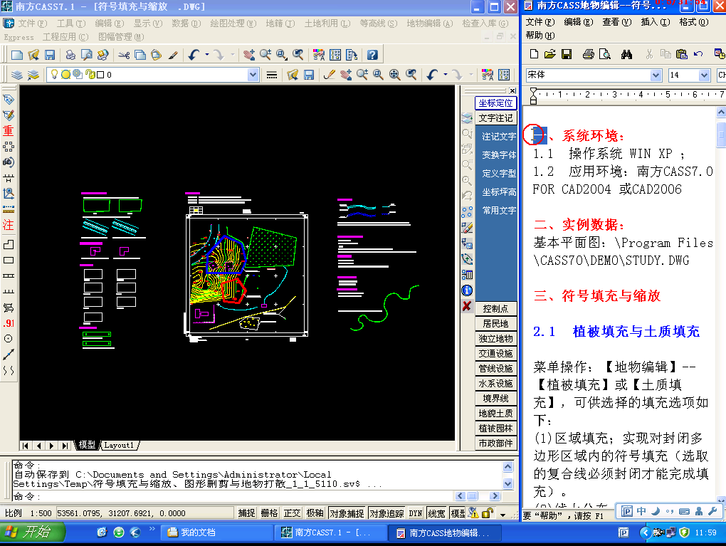Click the diagonal line tool in left toolbar
Image resolution: width=726 pixels, height=546 pixels.
click(9, 355)
